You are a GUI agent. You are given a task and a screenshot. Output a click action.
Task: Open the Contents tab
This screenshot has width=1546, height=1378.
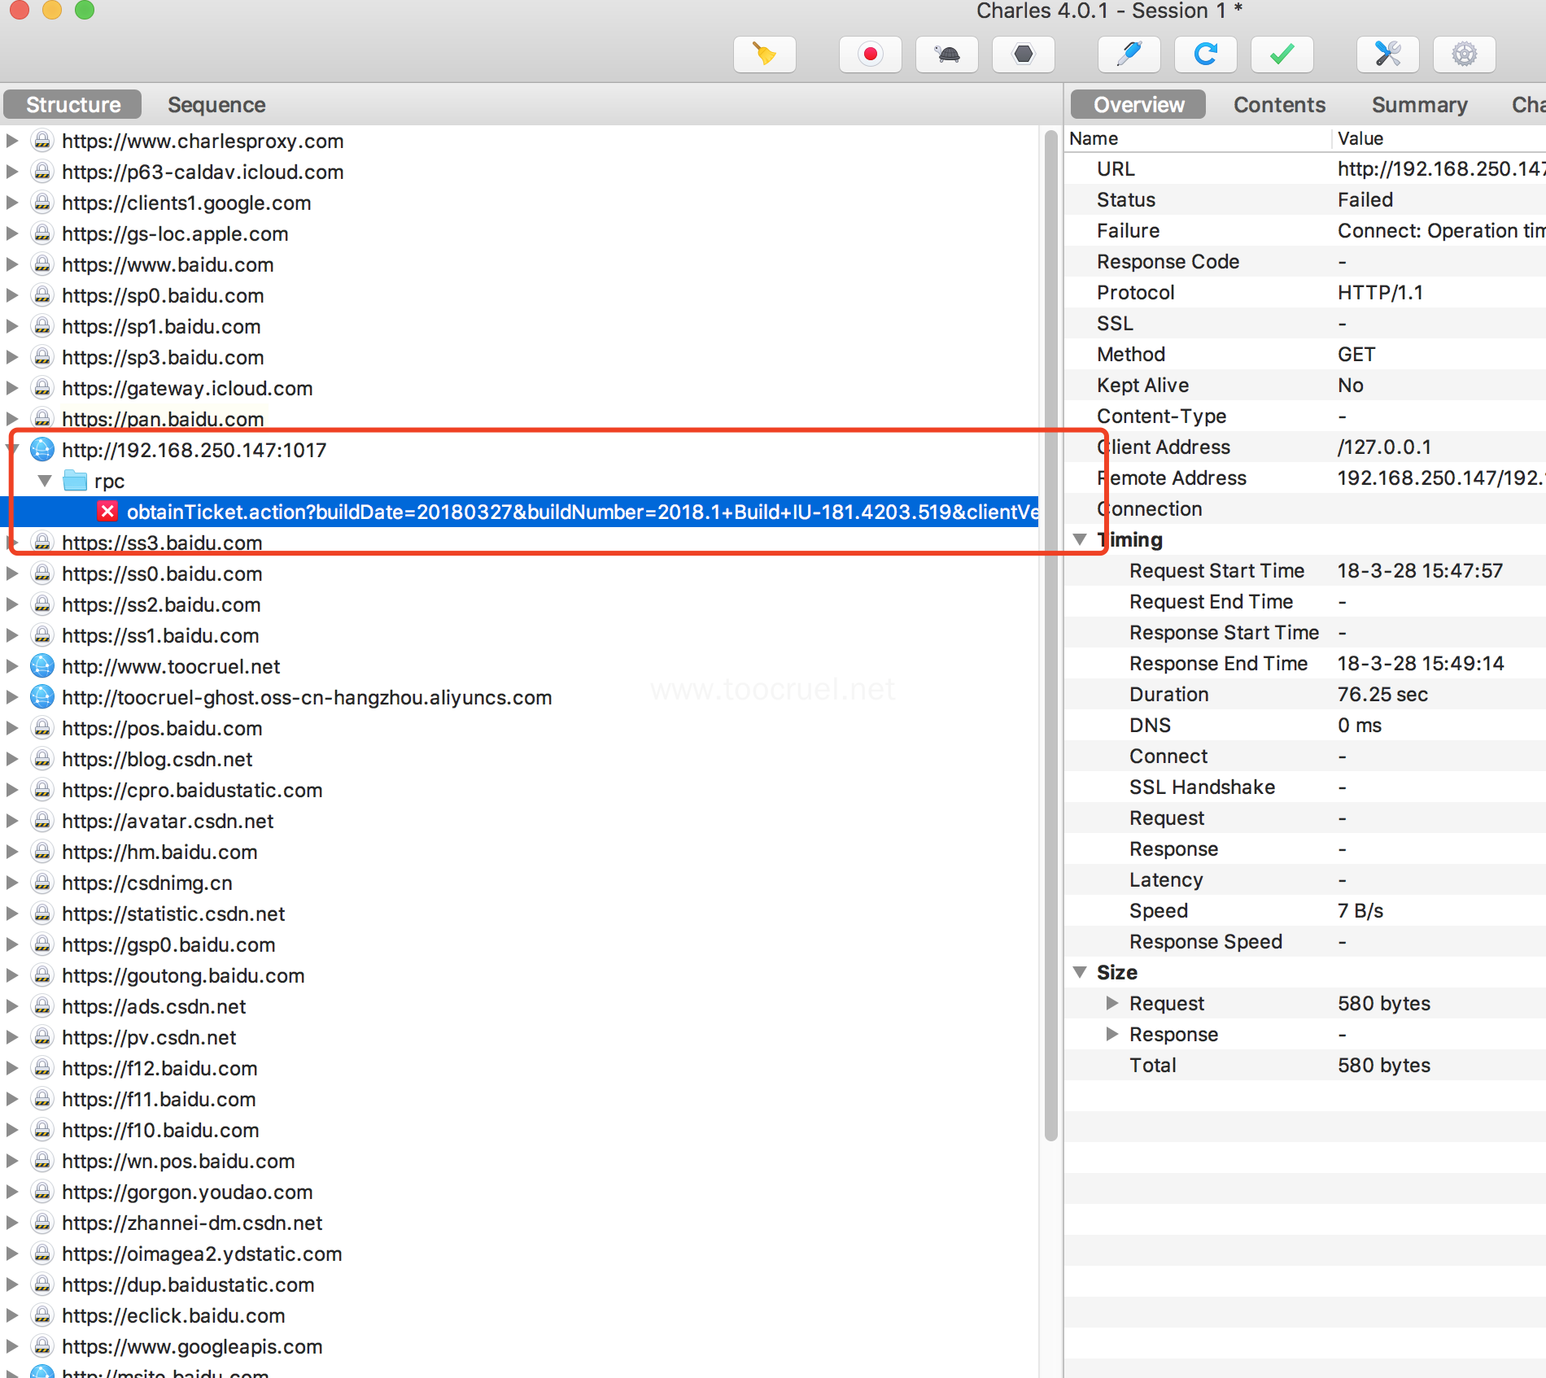pyautogui.click(x=1279, y=104)
